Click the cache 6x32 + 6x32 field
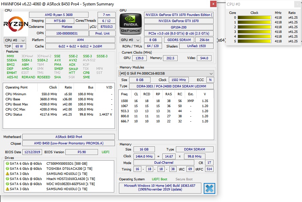This screenshot has height=202, width=302. click(x=80, y=46)
